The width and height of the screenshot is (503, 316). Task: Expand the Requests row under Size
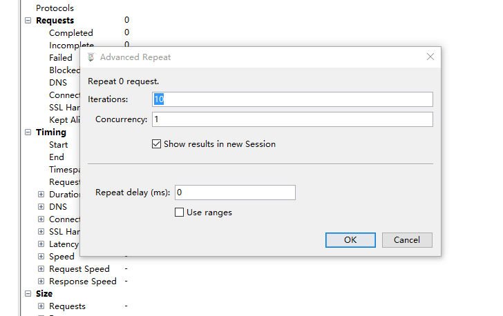tap(41, 306)
